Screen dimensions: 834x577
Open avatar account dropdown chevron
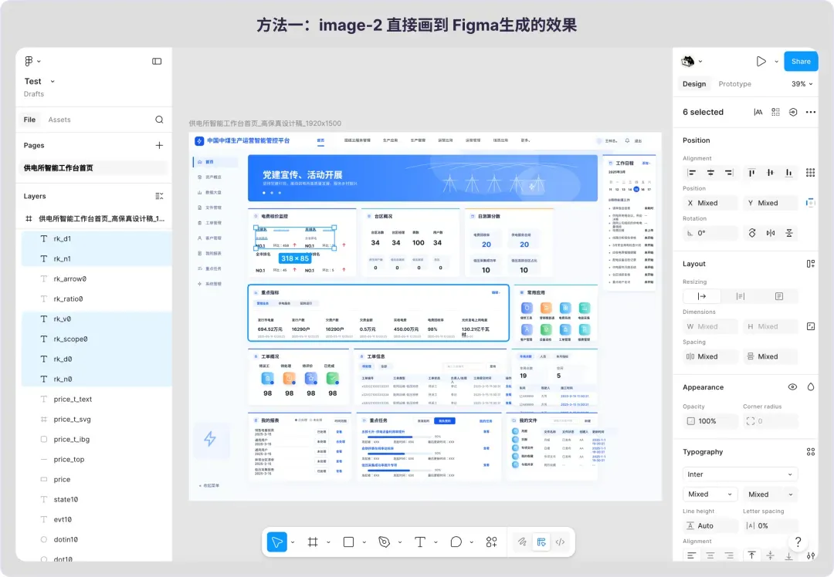[x=700, y=62]
